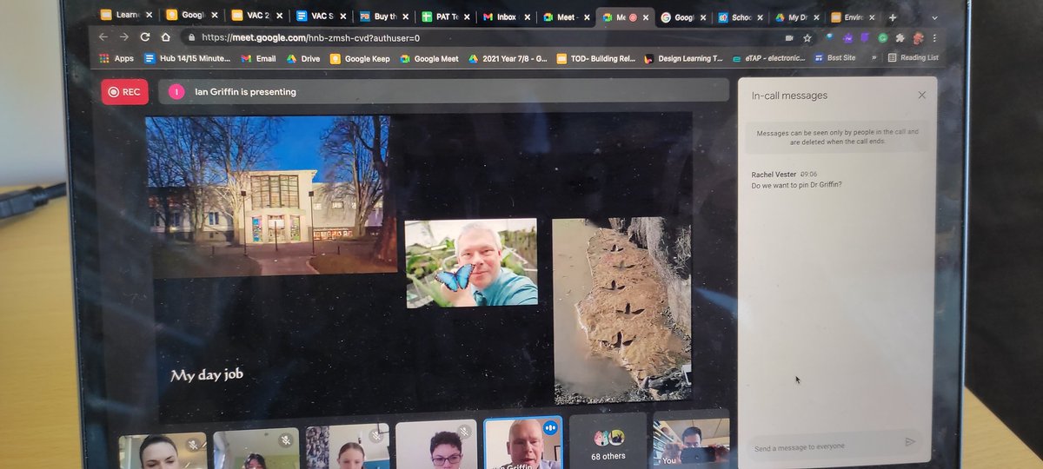Expand the hidden bookmarks chevron
Screen dimensions: 1043x469
[874, 58]
